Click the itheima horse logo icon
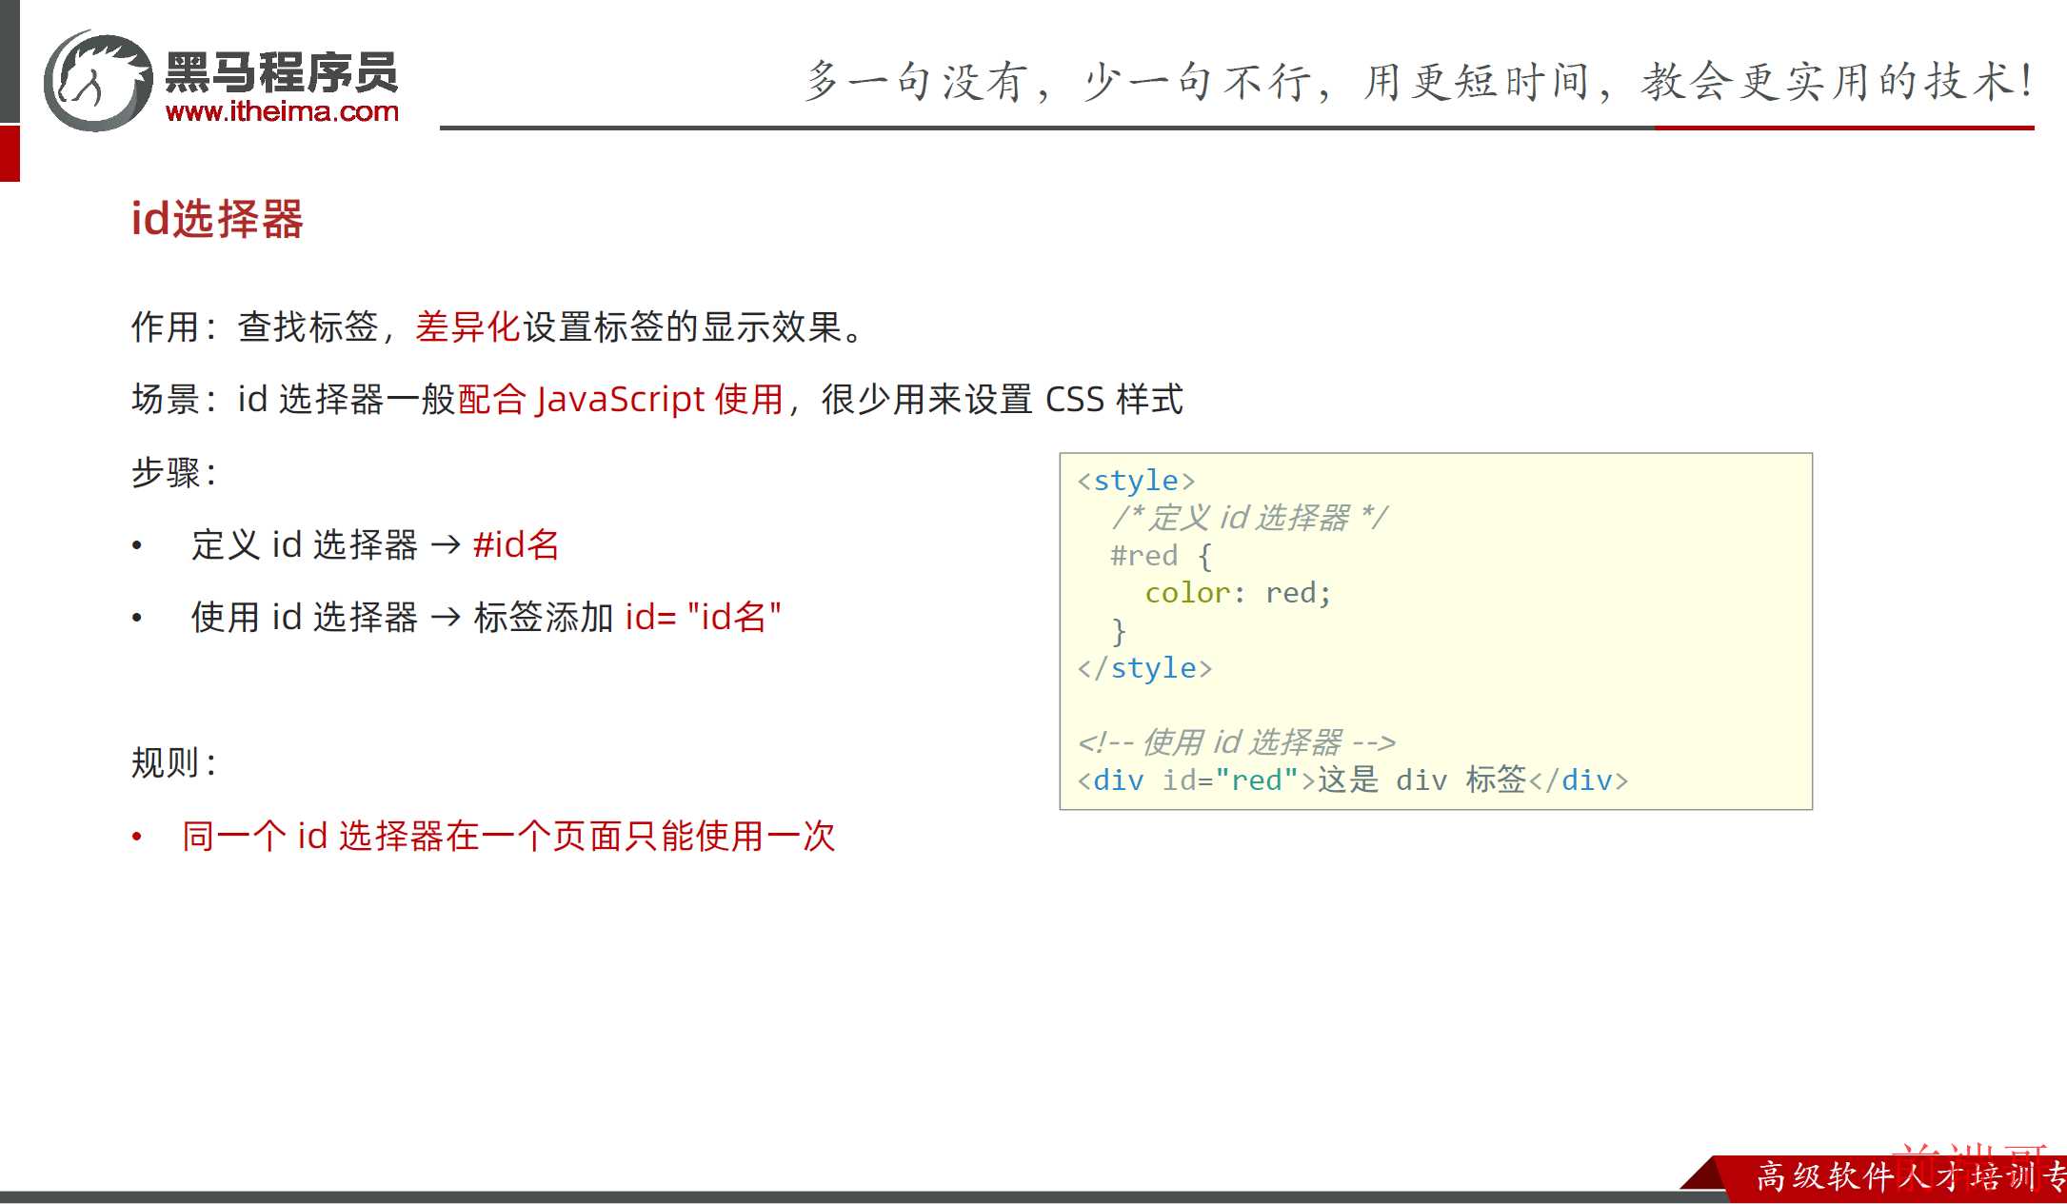The width and height of the screenshot is (2067, 1204). pyautogui.click(x=98, y=81)
